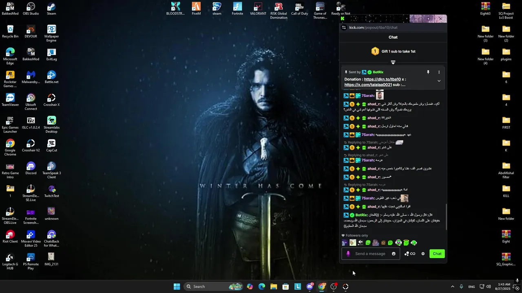This screenshot has width=522, height=293.
Task: Select the Fortnite desktop icon
Action: (237, 9)
